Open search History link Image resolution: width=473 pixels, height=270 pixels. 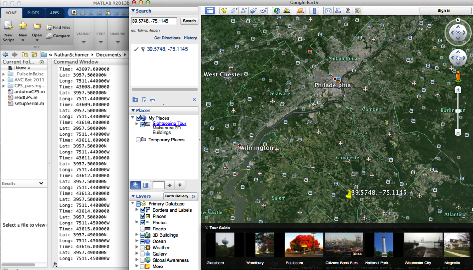pos(190,38)
